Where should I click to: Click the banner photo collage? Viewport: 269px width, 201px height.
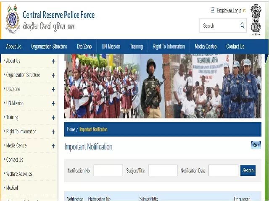click(x=163, y=86)
